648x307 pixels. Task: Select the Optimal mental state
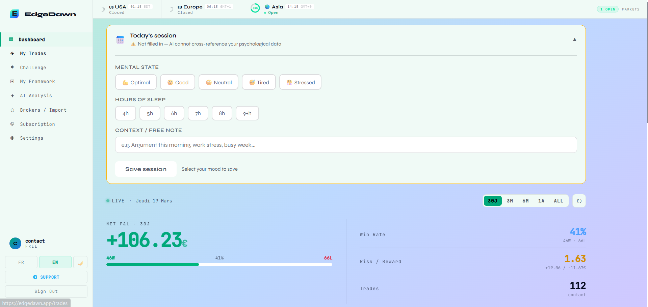tap(136, 82)
